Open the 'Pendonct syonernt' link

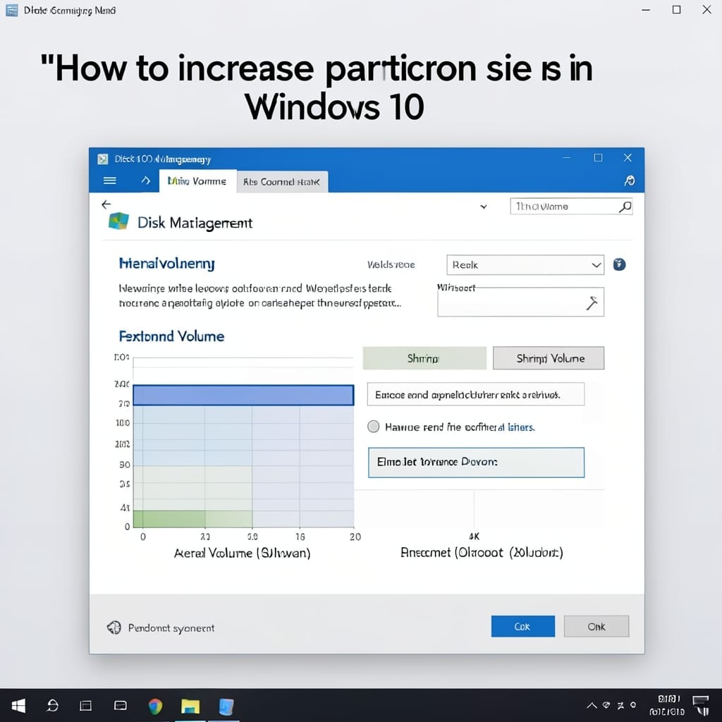click(x=171, y=628)
